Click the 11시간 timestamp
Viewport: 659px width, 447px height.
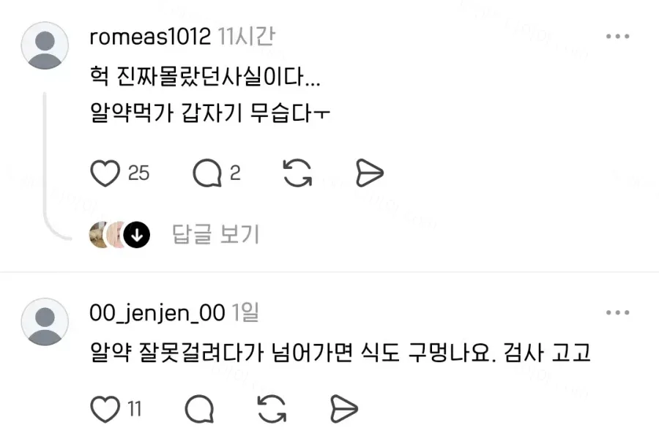(246, 37)
